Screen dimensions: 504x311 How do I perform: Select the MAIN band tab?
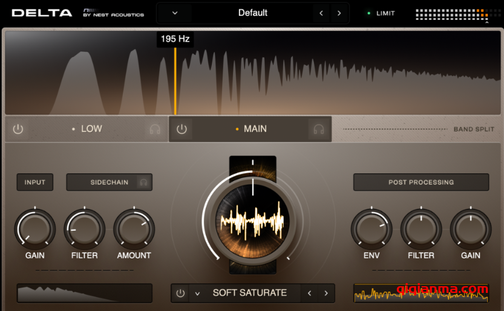(x=250, y=129)
